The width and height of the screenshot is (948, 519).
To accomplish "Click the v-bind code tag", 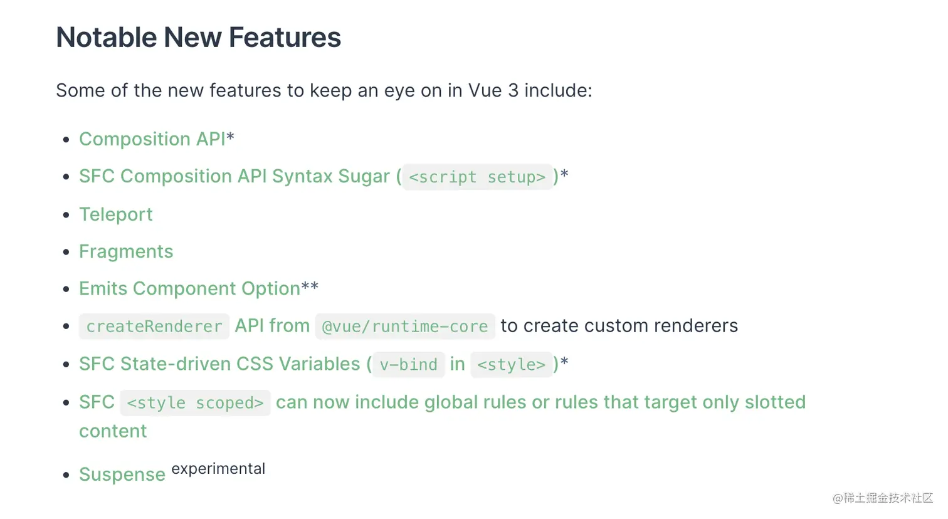I will 409,364.
